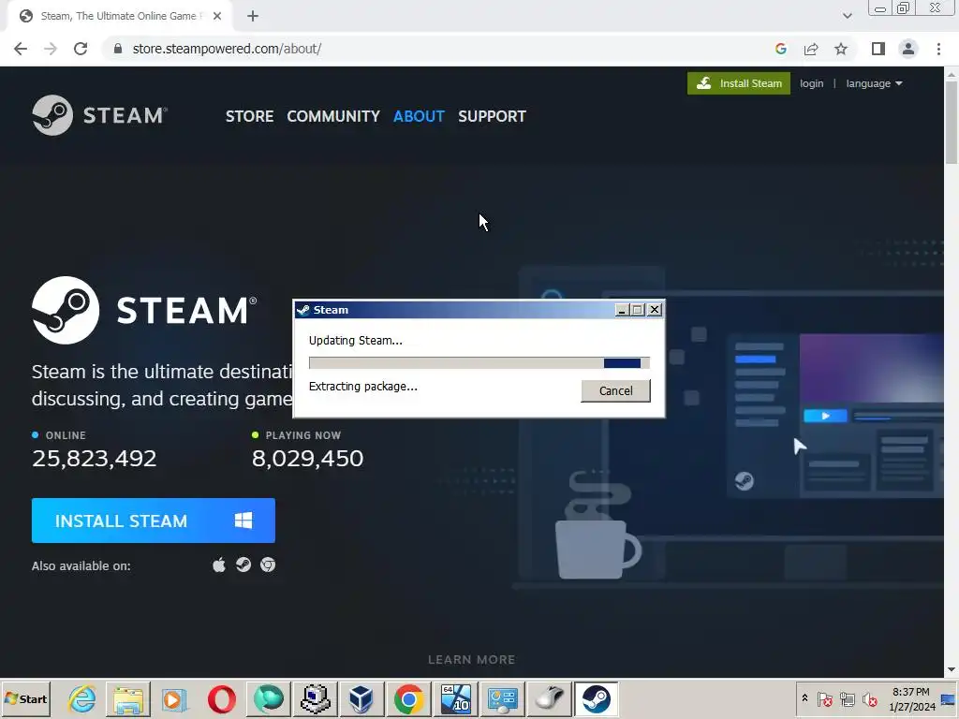959x719 pixels.
Task: Open Chrome three-dot menu
Action: coord(938,49)
